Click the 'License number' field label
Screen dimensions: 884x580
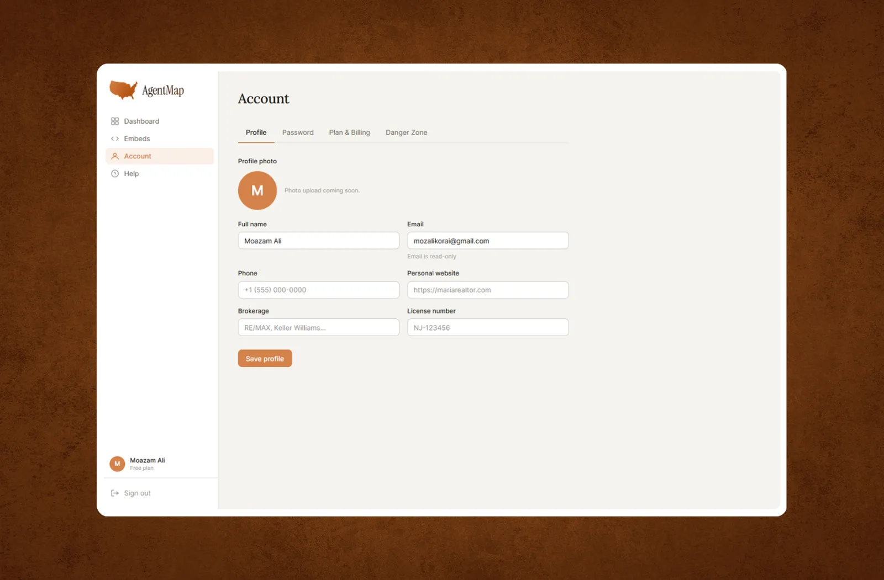[x=432, y=311]
